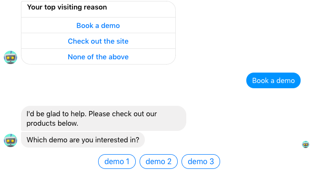
Task: Click the 'I'd be glad to help' message bubble
Action: [x=103, y=118]
